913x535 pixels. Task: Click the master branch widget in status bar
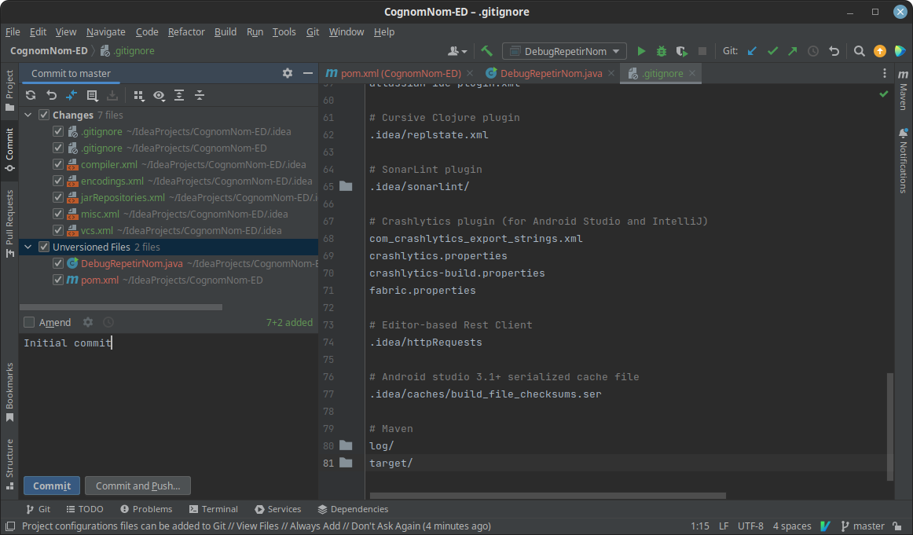tap(863, 526)
